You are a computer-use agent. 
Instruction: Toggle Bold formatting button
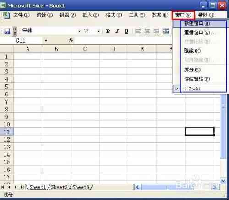tap(108, 31)
